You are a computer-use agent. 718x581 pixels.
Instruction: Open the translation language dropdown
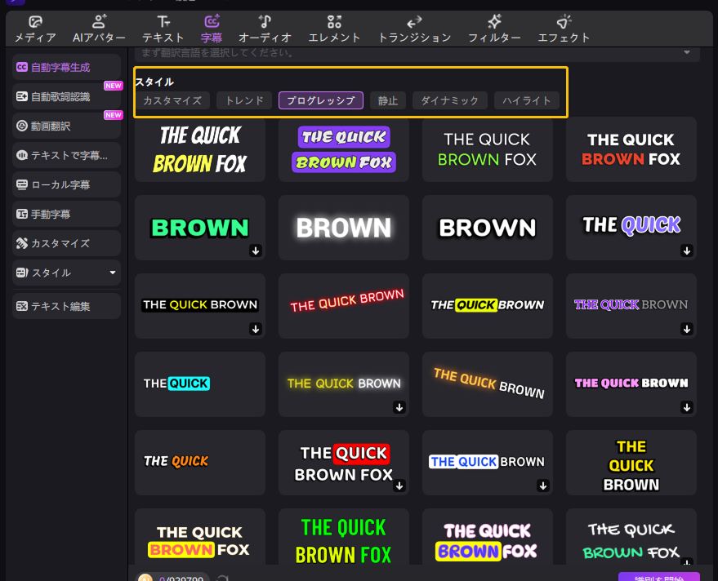[x=686, y=53]
